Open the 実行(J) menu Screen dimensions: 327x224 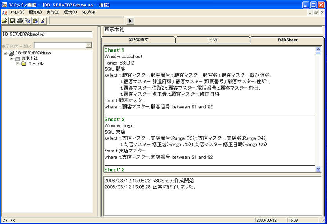(53, 12)
